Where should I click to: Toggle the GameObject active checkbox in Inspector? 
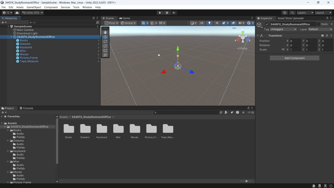(x=267, y=24)
